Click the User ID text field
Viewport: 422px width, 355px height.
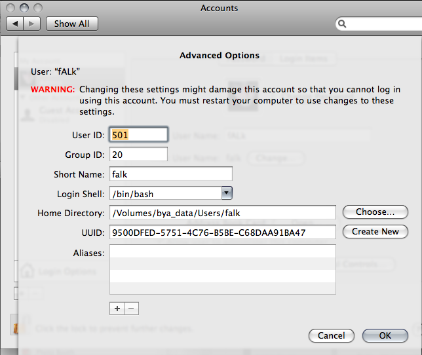coord(138,135)
